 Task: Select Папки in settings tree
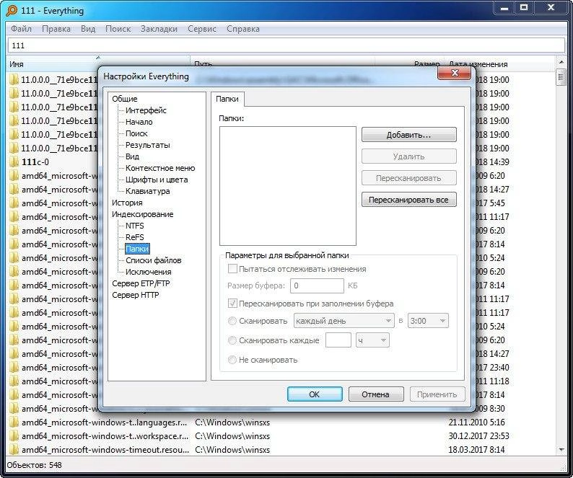tap(137, 249)
